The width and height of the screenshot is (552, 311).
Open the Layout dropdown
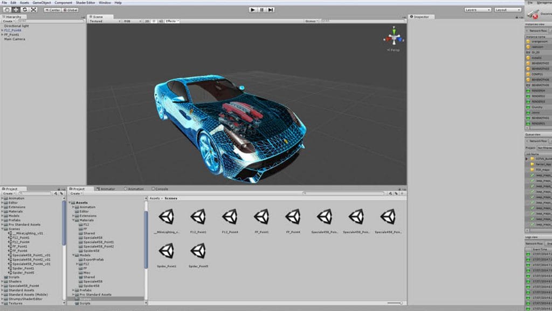pyautogui.click(x=508, y=10)
